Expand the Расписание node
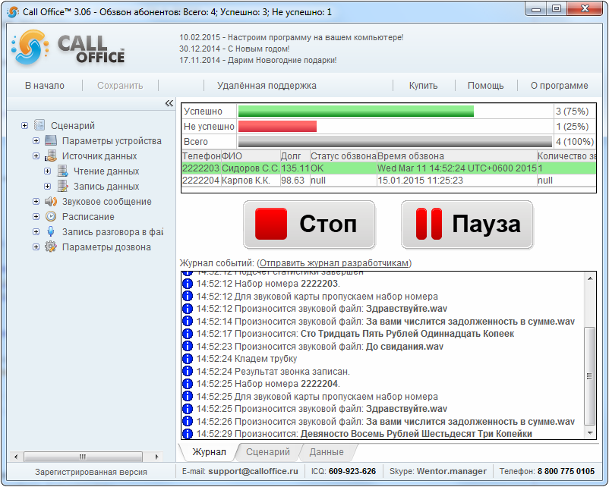This screenshot has width=609, height=487. (36, 216)
